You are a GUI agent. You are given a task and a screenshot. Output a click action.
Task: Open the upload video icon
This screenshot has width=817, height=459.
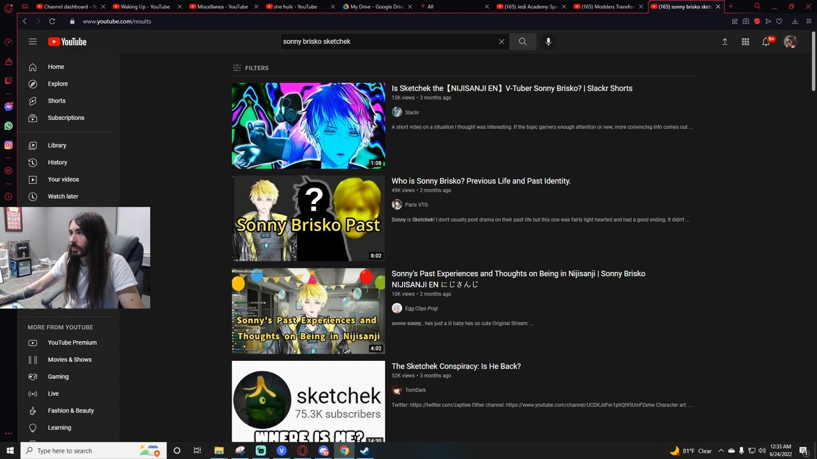click(724, 41)
